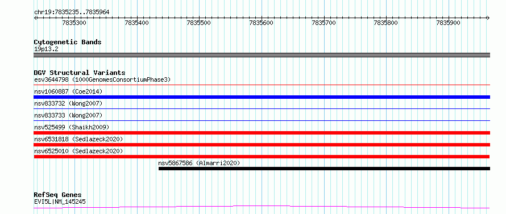Select the black nsv5867586 variant bar
Viewport: 506px width, 214px height.
[x=324, y=169]
